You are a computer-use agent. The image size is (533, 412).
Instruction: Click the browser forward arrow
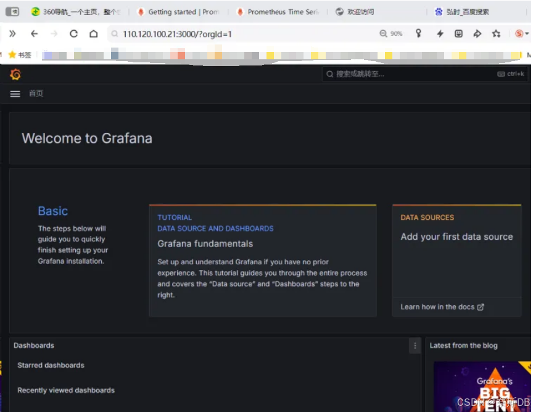[x=54, y=34]
